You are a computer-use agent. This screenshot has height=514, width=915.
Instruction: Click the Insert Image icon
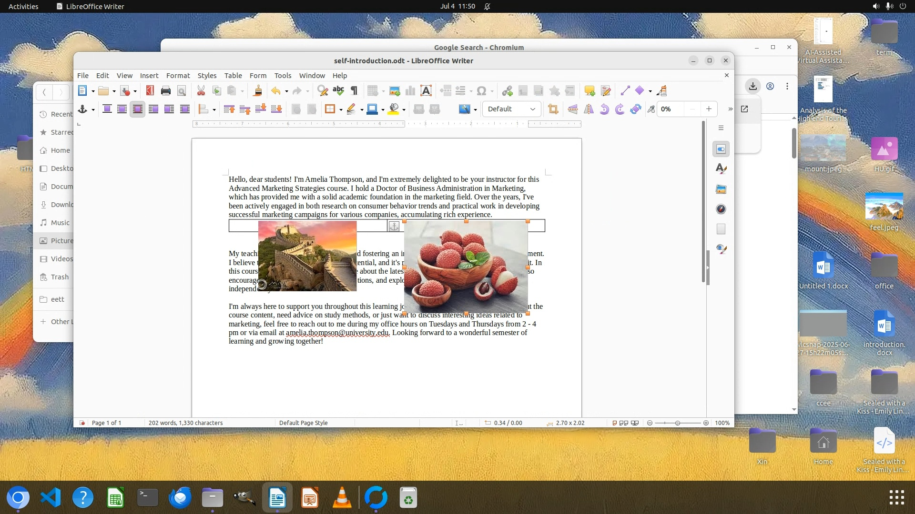tap(395, 91)
